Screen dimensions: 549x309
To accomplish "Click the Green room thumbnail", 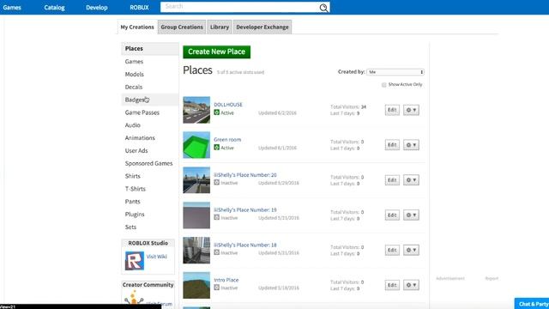I will pyautogui.click(x=196, y=145).
